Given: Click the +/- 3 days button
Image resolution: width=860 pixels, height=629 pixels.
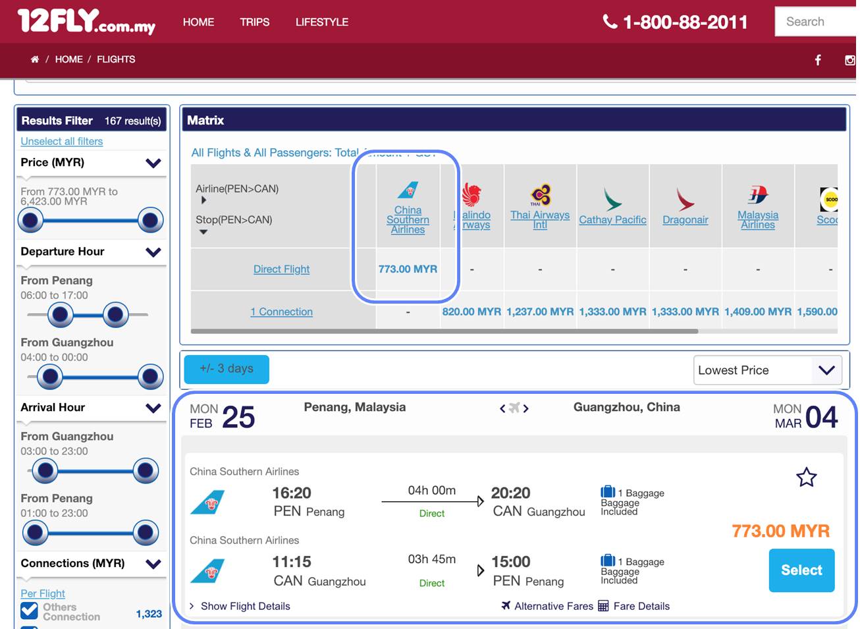Looking at the screenshot, I should tap(227, 369).
